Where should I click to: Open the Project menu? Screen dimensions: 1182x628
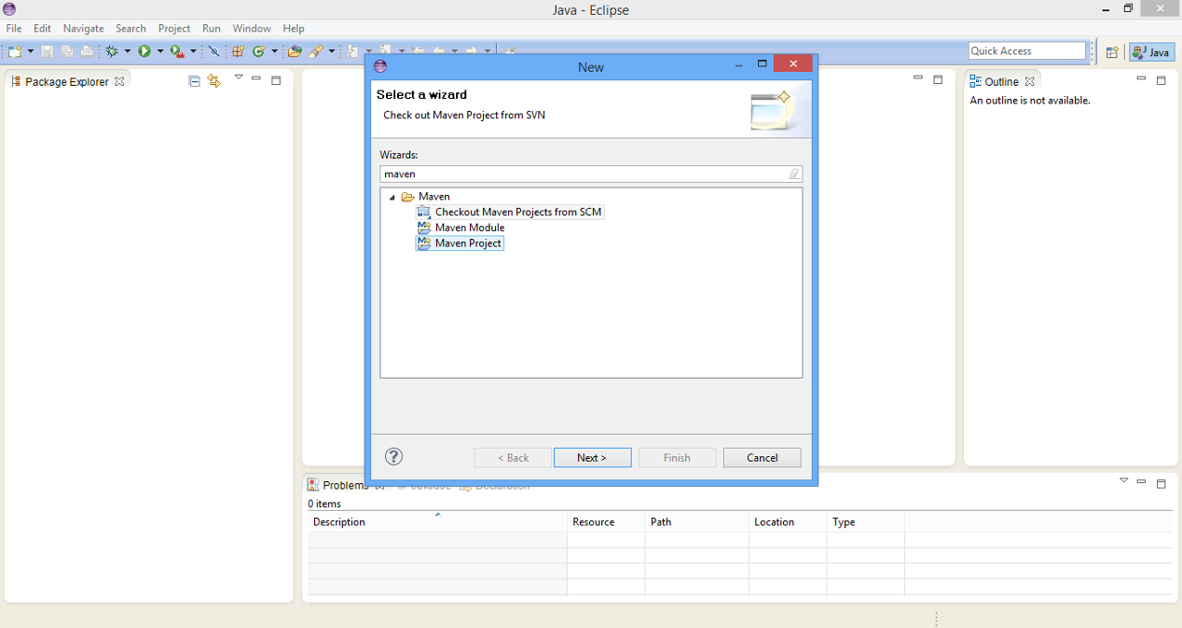pyautogui.click(x=174, y=29)
